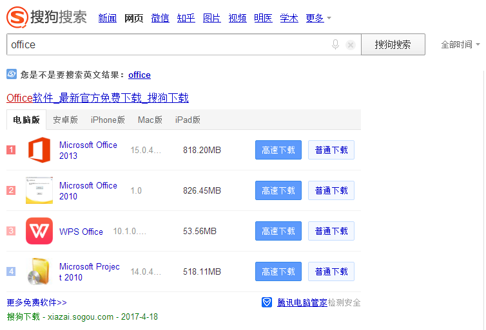Click the 518.11MB file size text
Image resolution: width=486 pixels, height=330 pixels.
pyautogui.click(x=202, y=271)
